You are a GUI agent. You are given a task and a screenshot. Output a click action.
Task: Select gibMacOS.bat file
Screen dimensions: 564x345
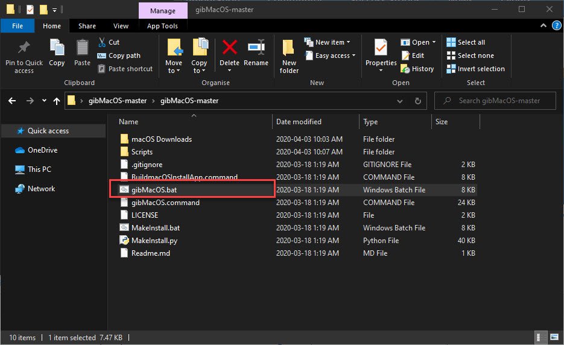[x=154, y=189]
